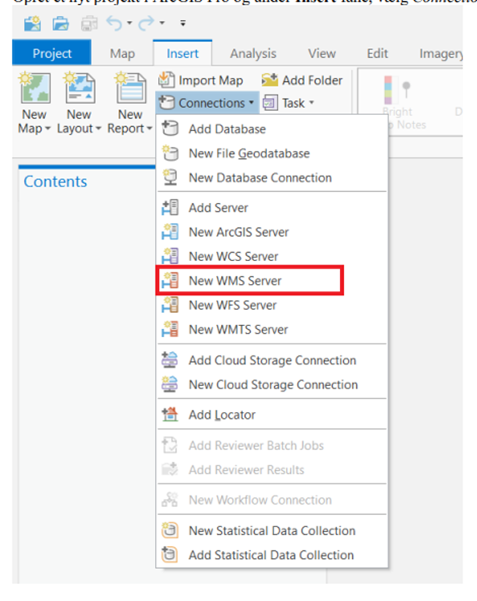
Task: Click the Redo arrow icon
Action: [x=146, y=23]
